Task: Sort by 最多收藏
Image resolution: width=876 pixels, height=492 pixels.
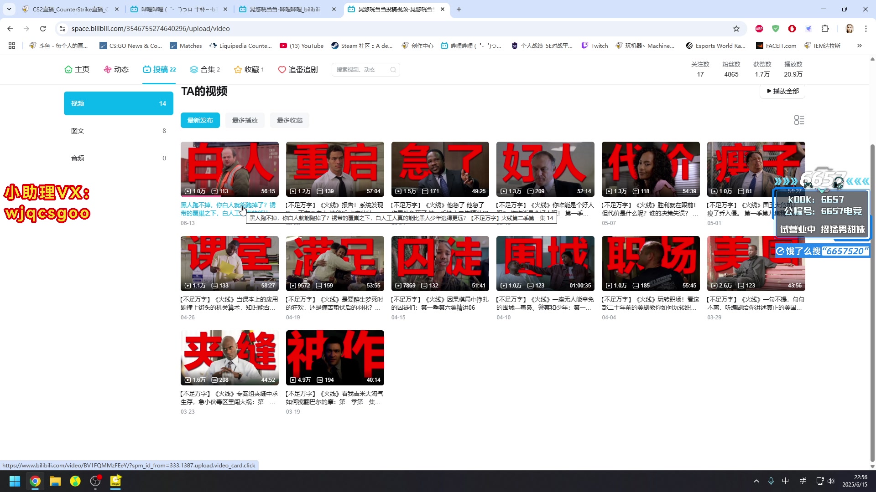Action: pyautogui.click(x=290, y=120)
